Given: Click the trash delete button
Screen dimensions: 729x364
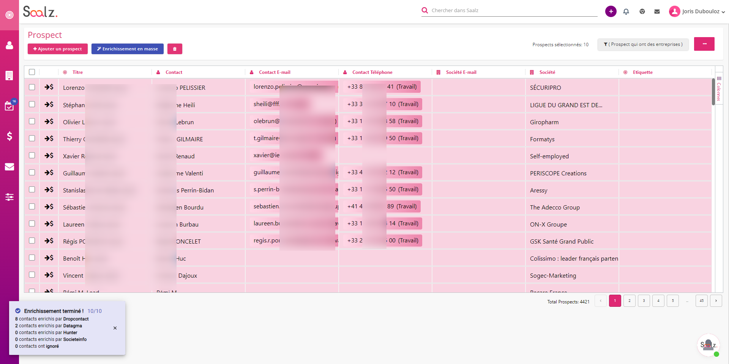Looking at the screenshot, I should coord(175,49).
